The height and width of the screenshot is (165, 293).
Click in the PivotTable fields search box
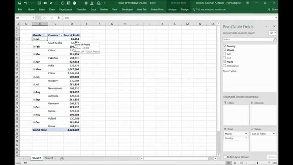pyautogui.click(x=248, y=39)
